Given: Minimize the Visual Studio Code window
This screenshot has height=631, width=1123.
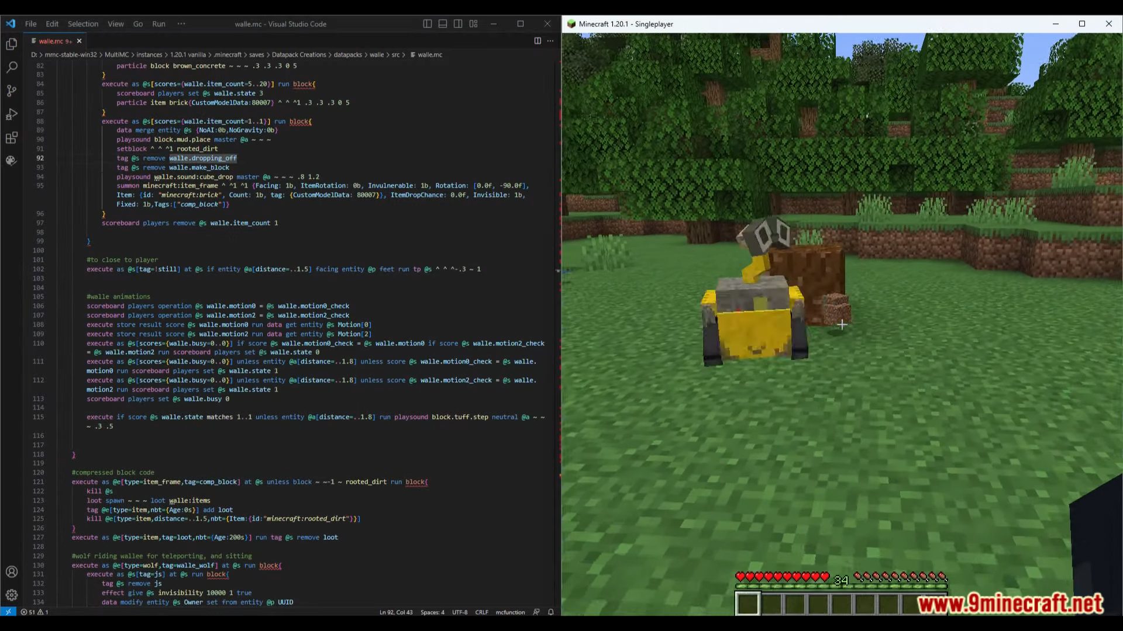Looking at the screenshot, I should (494, 24).
